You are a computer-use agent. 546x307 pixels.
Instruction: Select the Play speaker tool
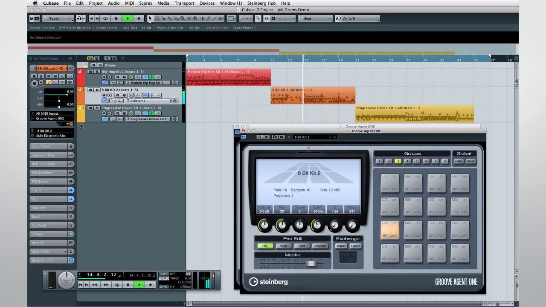[x=221, y=18]
